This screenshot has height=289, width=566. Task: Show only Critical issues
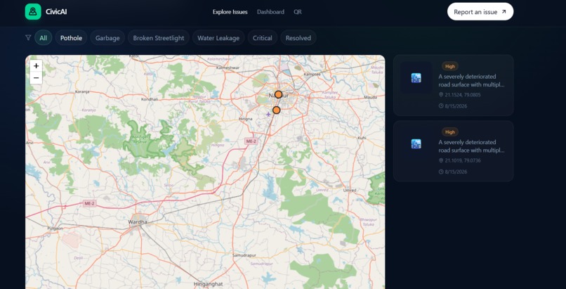[263, 37]
